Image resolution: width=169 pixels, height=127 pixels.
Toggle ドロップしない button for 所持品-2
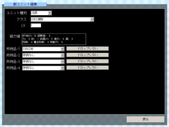(x=88, y=55)
